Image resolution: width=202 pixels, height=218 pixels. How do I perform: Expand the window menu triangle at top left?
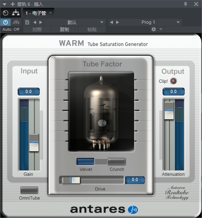tap(5, 4)
